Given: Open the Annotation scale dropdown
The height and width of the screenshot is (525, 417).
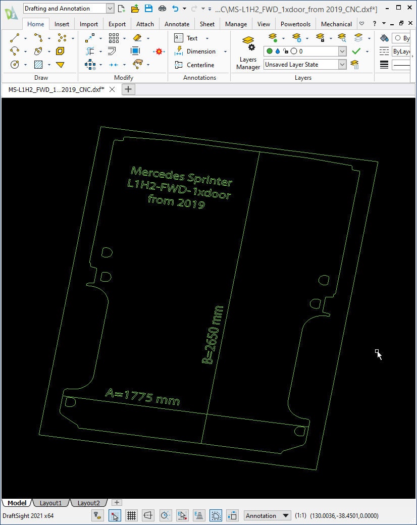Looking at the screenshot, I should point(285,515).
